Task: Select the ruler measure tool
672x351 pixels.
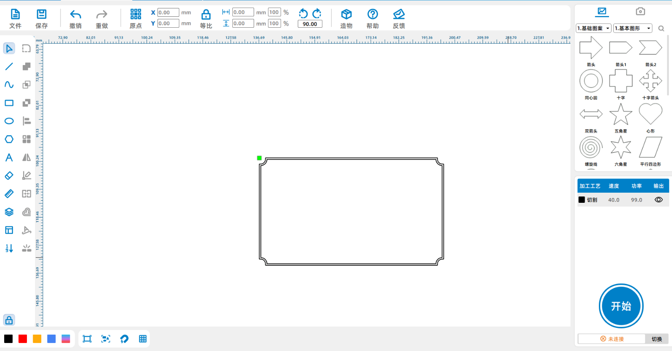Action: (9, 194)
